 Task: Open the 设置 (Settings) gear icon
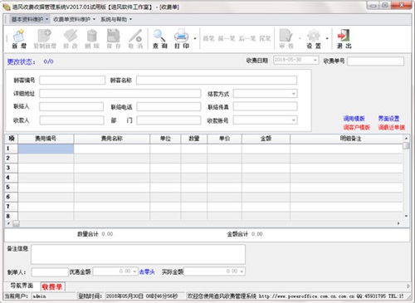314,39
